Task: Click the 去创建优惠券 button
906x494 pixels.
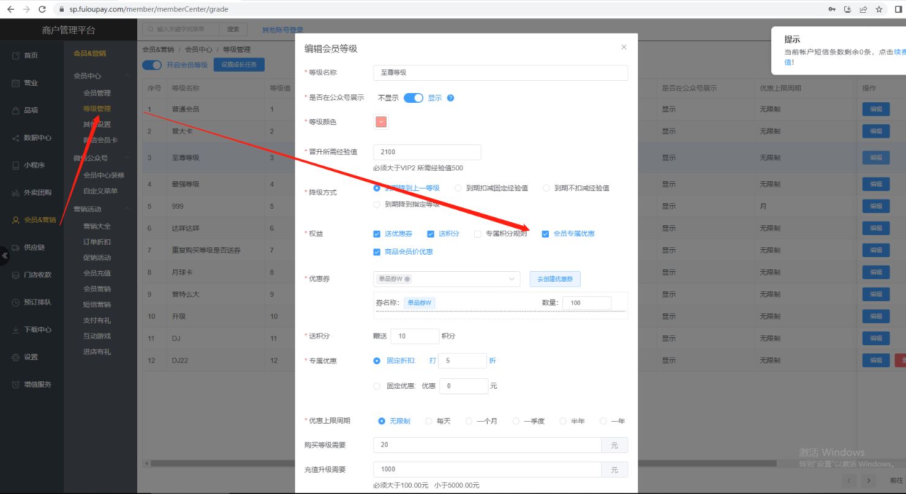Action: [x=555, y=279]
